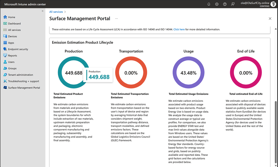Click the Groups people icon
This screenshot has height=167, width=278.
coord(5,68)
